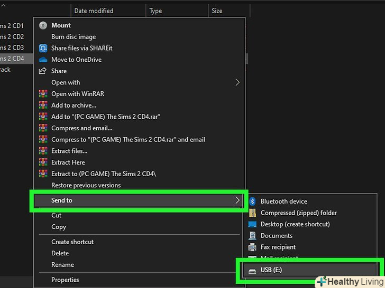Click WinRAR icon beside Add to archive
This screenshot has width=385, height=288.
(x=43, y=105)
